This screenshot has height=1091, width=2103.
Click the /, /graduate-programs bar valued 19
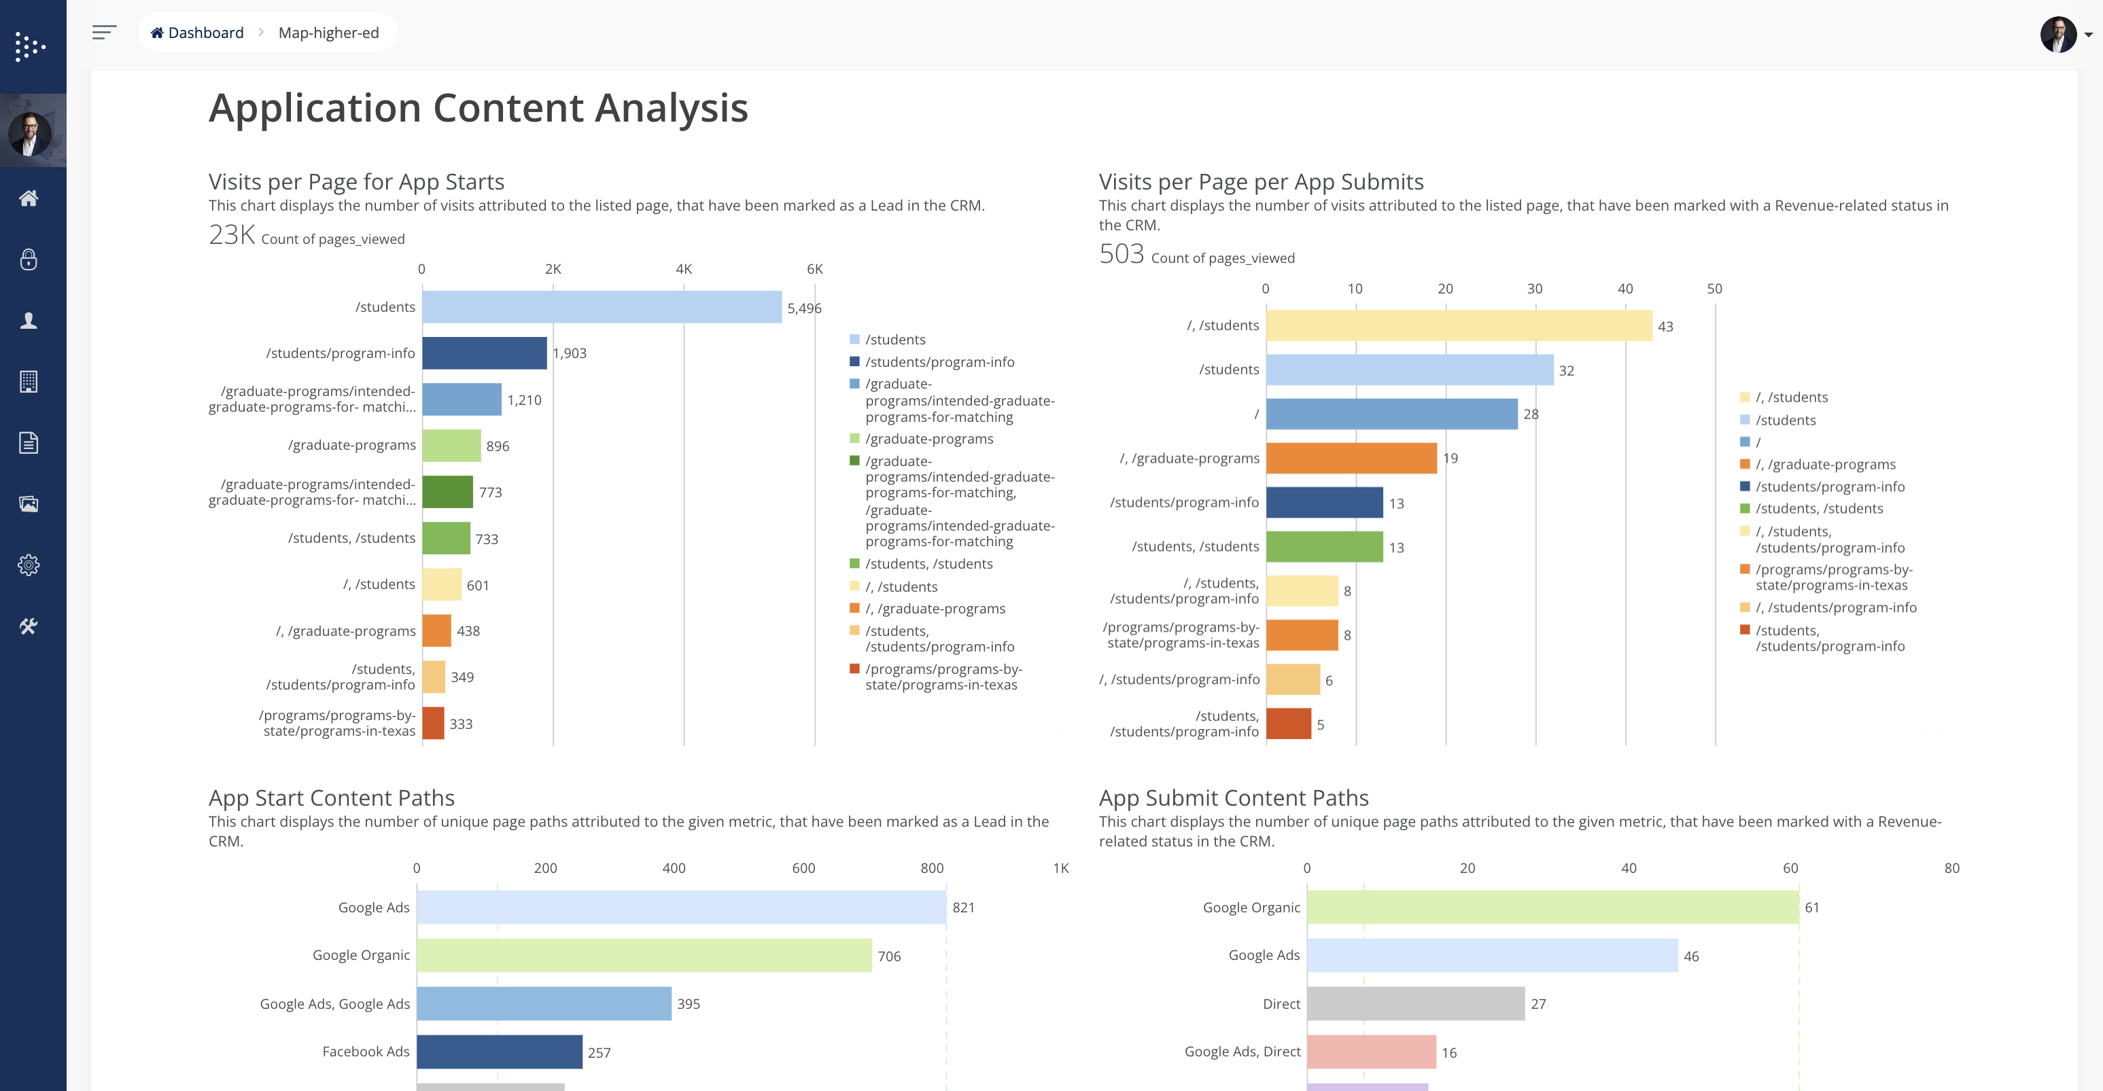pos(1351,459)
